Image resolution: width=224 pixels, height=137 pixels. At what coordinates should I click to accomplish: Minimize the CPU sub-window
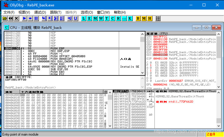click(x=196, y=27)
